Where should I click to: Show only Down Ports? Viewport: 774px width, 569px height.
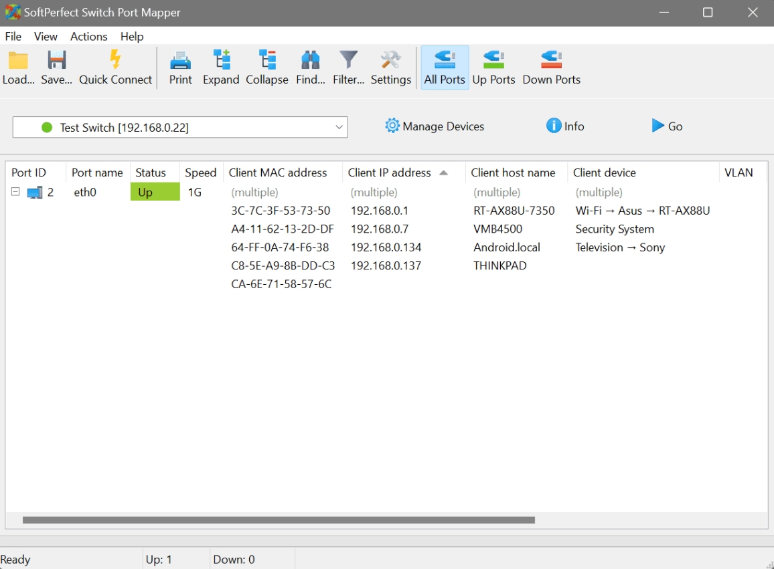[551, 61]
